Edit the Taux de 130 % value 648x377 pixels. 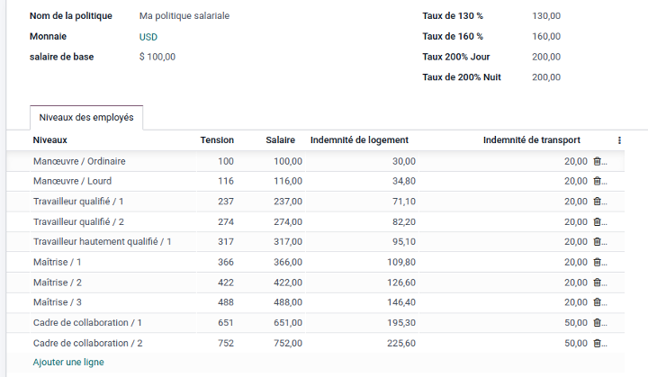coord(546,16)
